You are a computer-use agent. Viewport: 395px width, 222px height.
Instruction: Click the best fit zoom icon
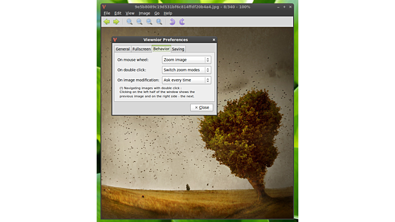click(159, 22)
